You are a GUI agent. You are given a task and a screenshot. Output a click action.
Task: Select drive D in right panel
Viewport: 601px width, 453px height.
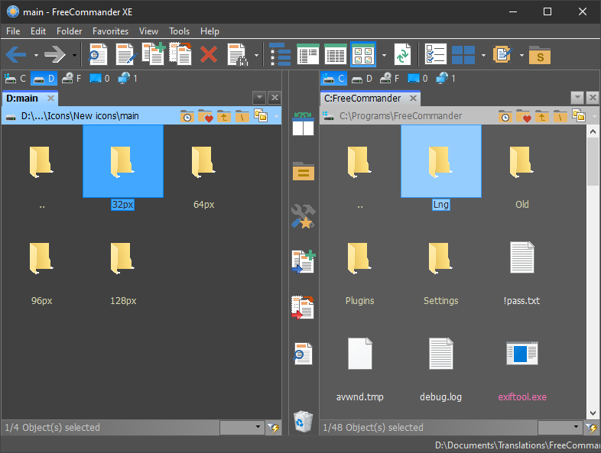tap(362, 79)
